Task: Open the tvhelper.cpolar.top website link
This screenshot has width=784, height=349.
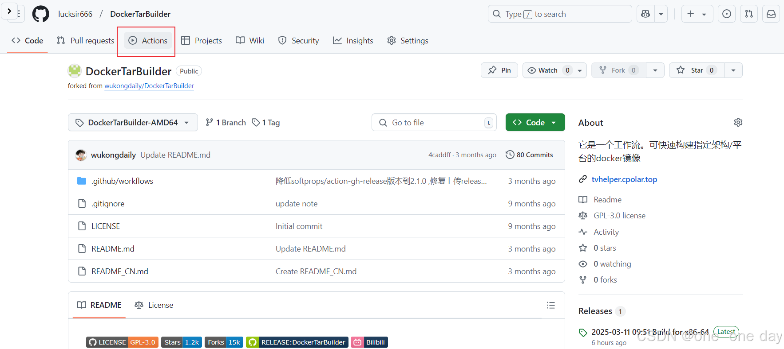Action: pos(624,179)
